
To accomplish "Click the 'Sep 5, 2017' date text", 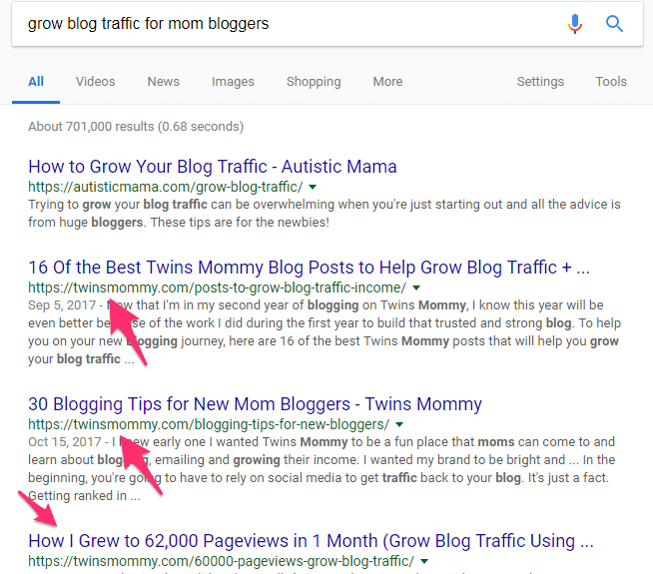I will 62,305.
